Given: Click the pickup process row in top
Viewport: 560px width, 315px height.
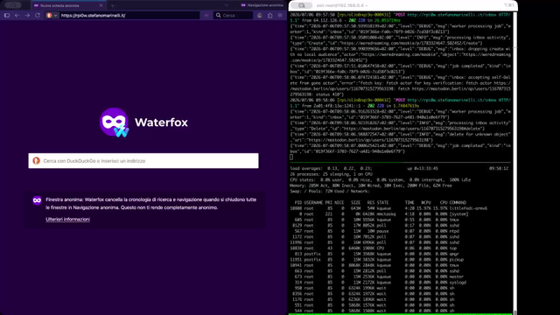Looking at the screenshot, I should [377, 260].
